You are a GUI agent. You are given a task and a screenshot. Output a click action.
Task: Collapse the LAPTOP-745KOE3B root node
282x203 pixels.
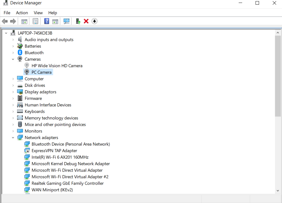(6, 33)
